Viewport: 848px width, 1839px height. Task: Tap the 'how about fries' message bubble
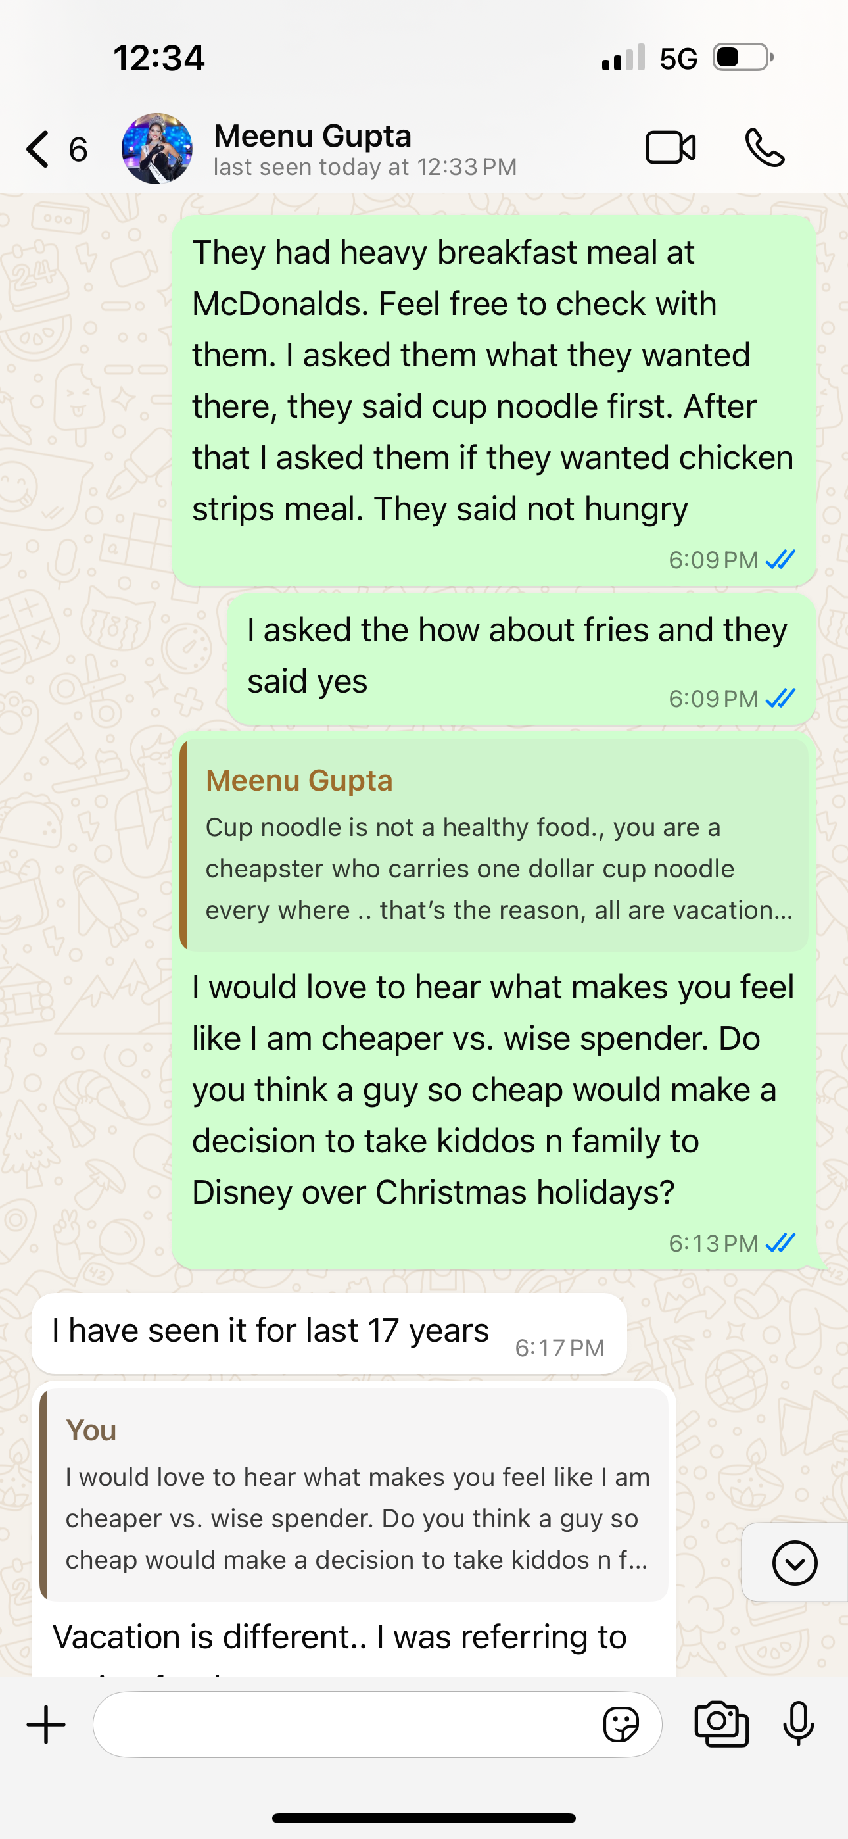pyautogui.click(x=517, y=655)
